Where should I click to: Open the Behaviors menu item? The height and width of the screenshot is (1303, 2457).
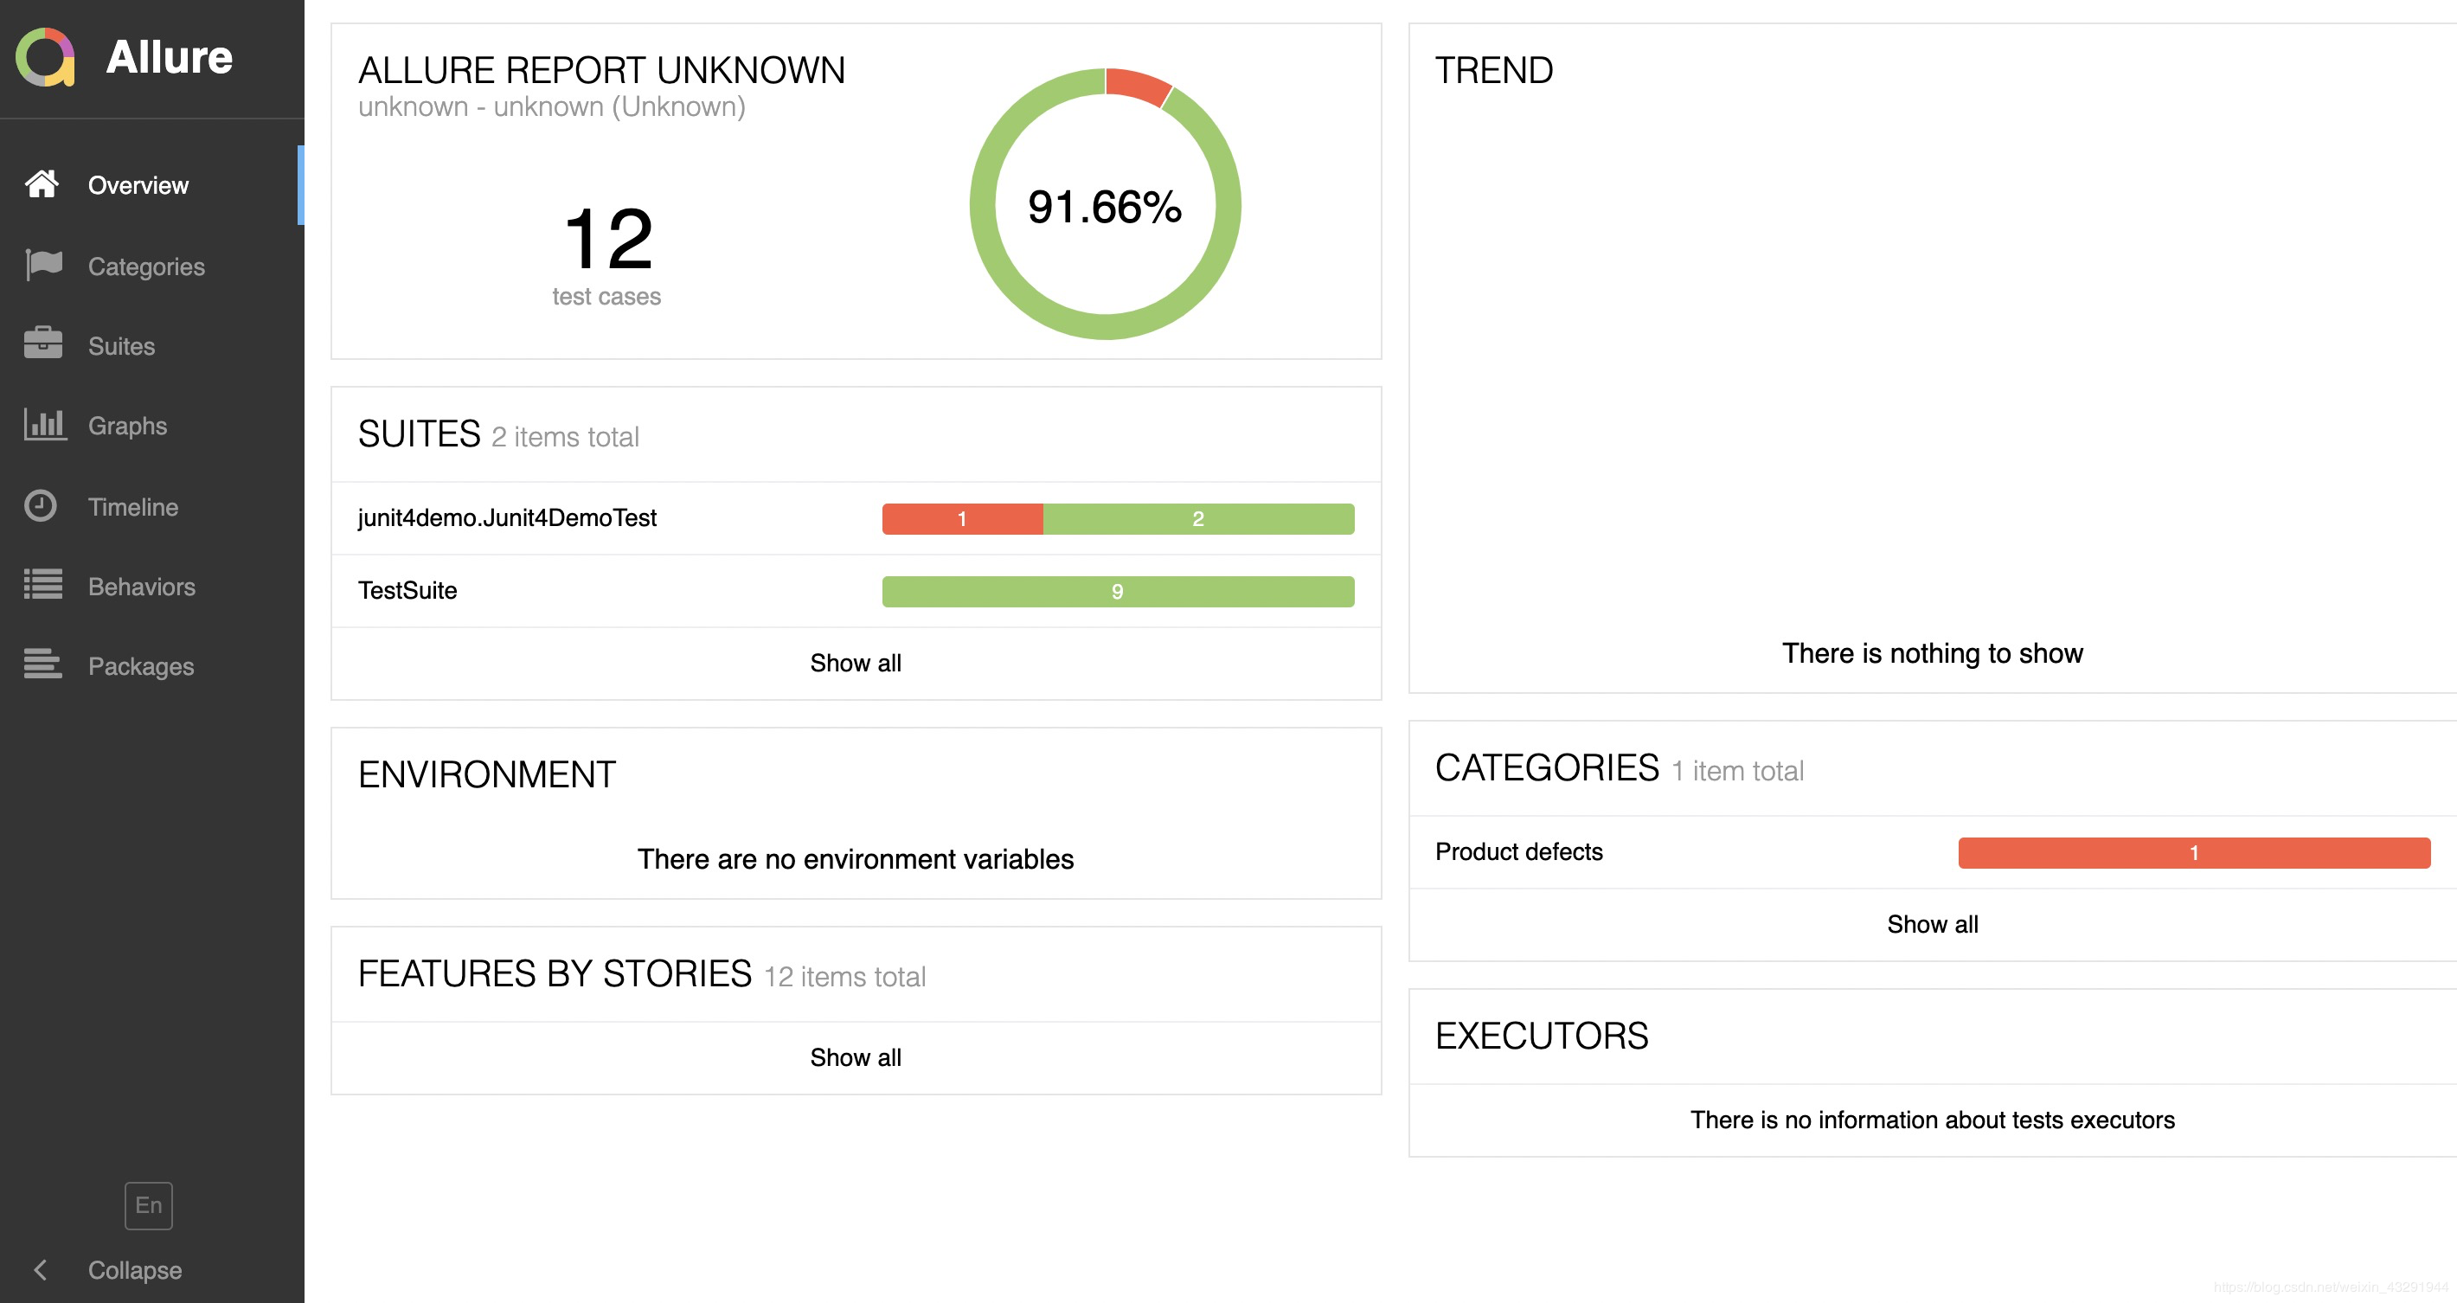(x=141, y=587)
